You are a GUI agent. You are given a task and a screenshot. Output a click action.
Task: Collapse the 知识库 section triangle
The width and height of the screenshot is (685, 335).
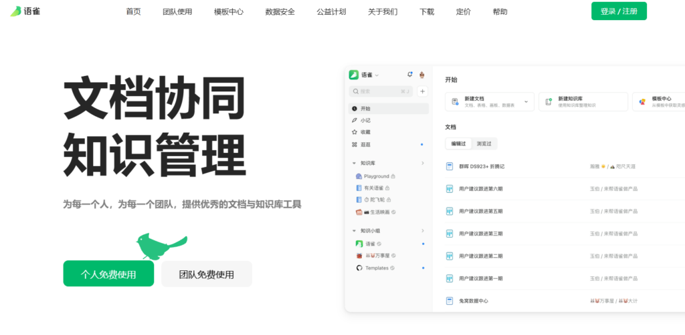point(355,163)
